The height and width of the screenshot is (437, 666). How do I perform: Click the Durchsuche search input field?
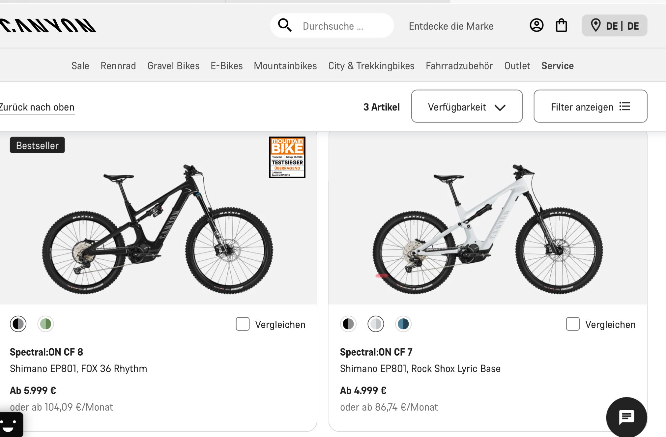[x=343, y=26]
